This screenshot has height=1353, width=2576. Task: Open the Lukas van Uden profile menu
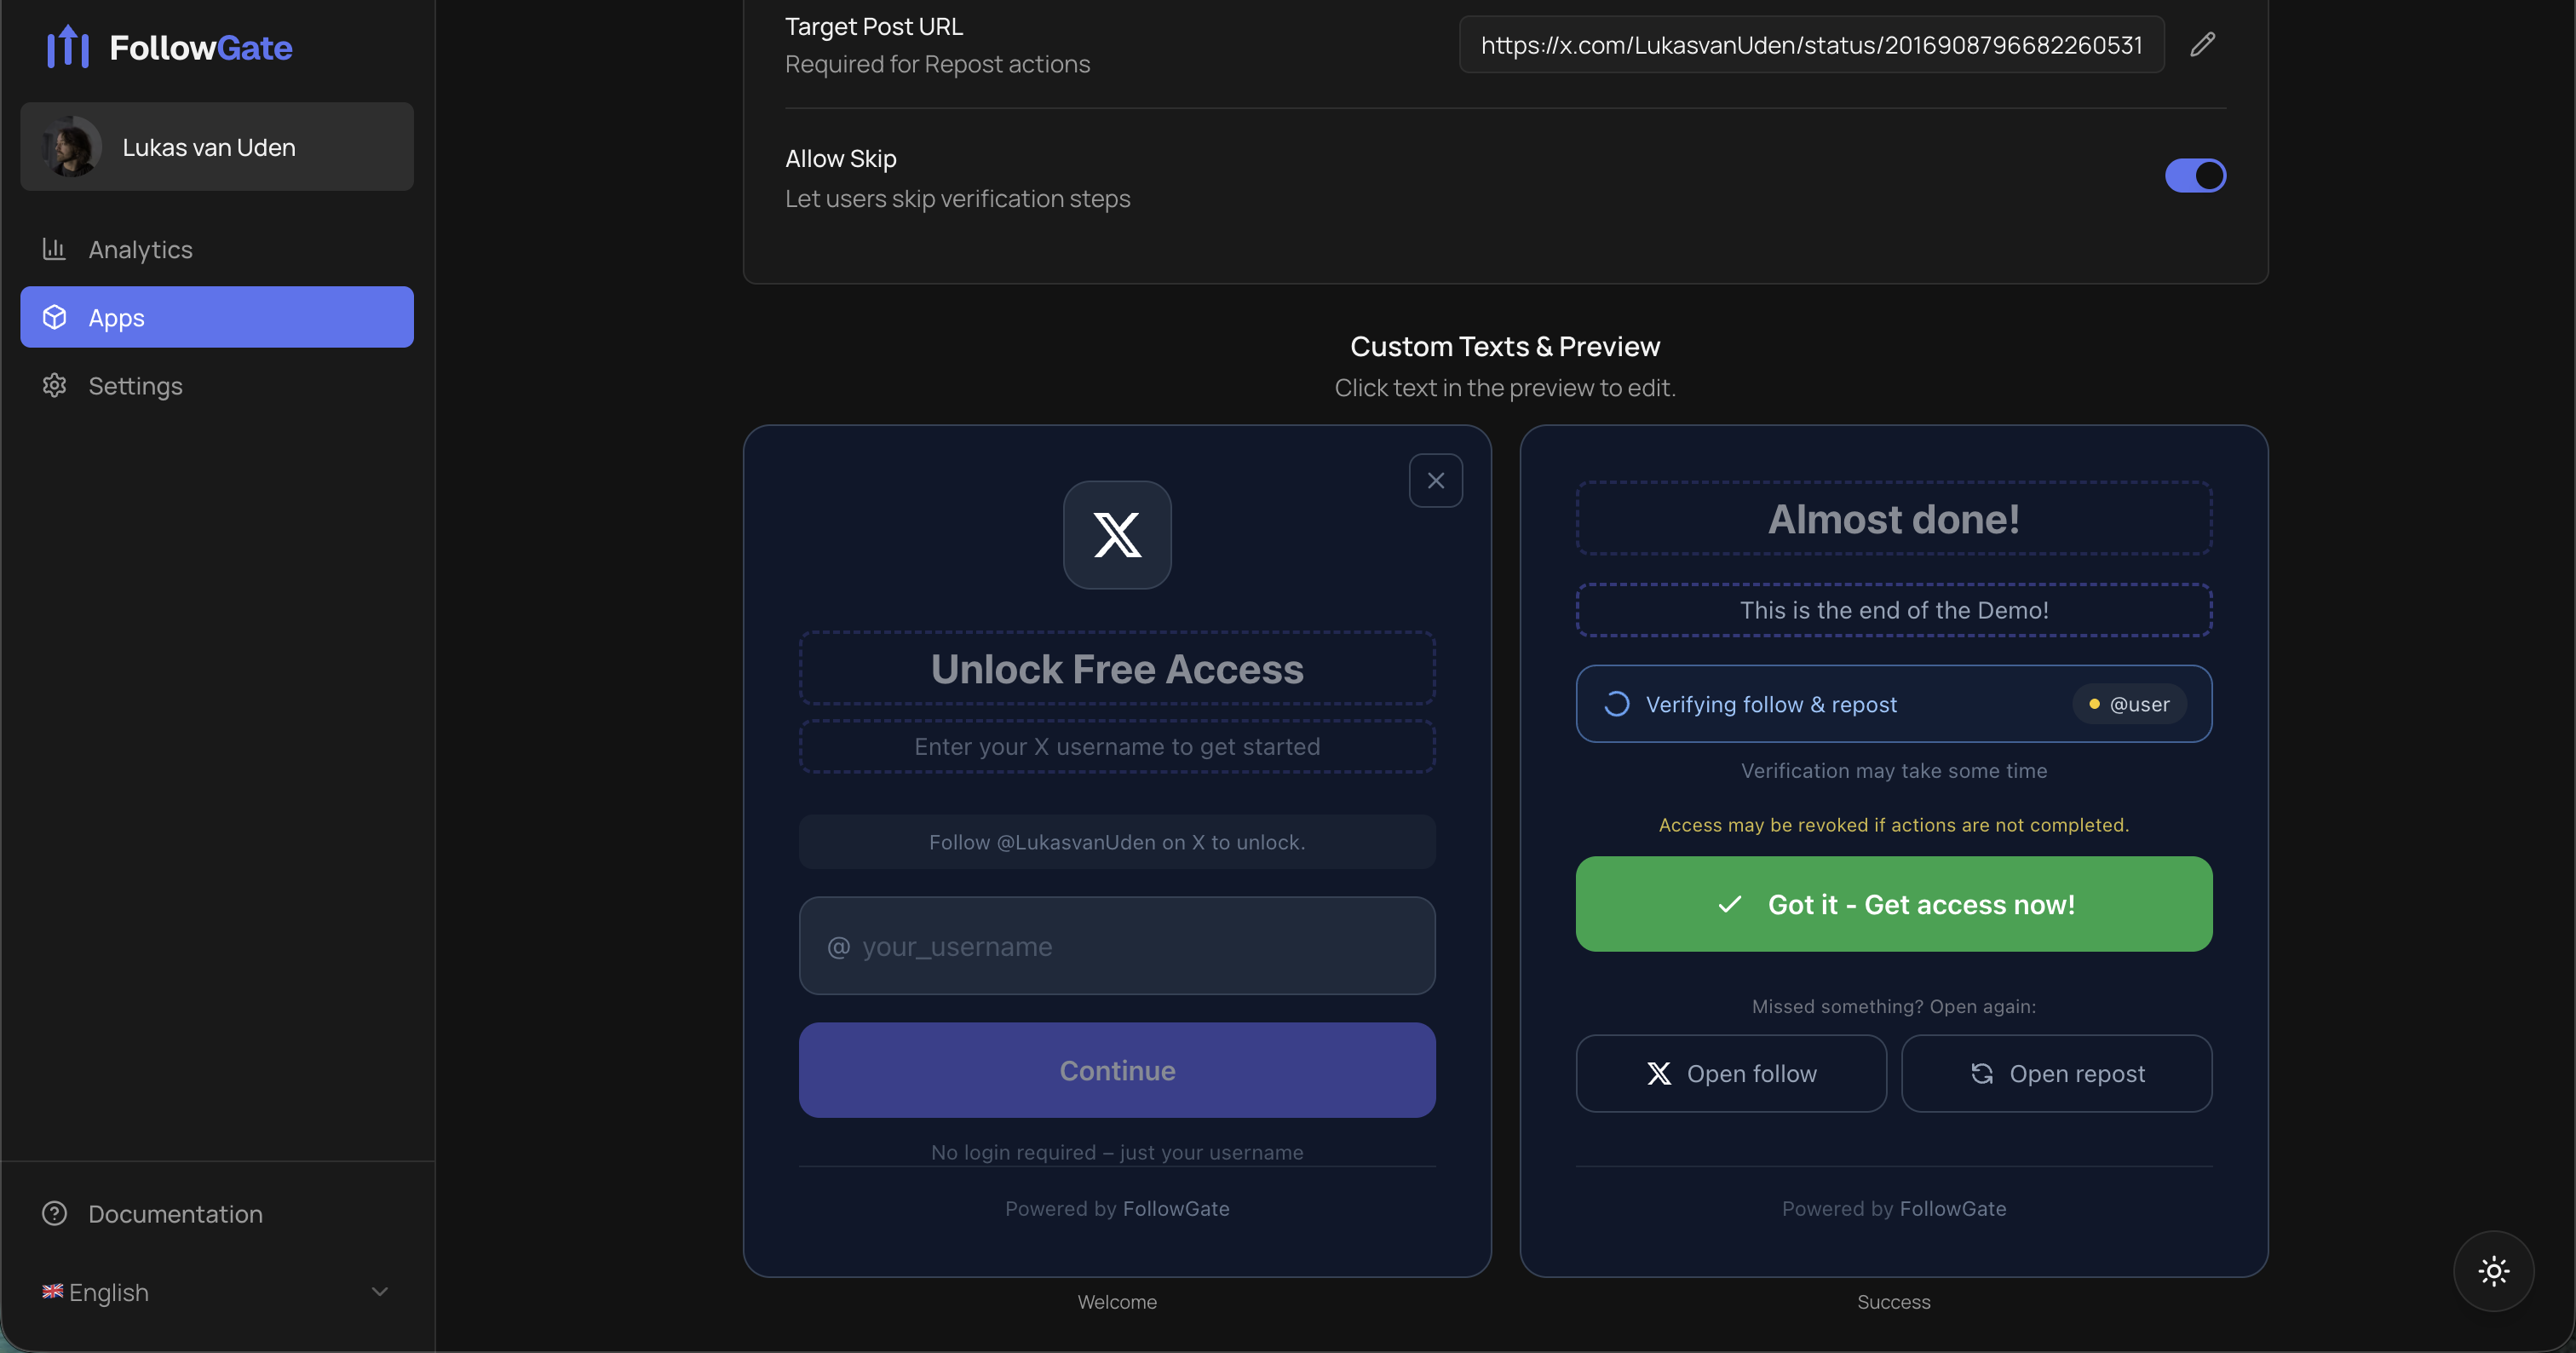pyautogui.click(x=216, y=146)
